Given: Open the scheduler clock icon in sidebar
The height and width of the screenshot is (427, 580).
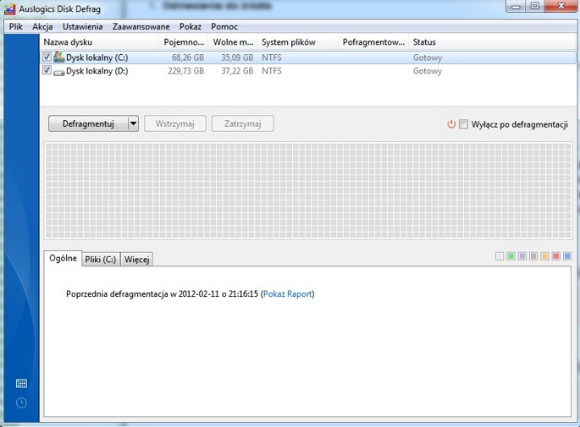Looking at the screenshot, I should [x=21, y=402].
